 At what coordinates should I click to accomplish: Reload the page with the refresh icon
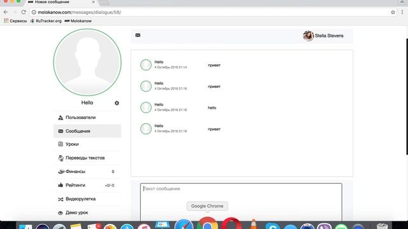click(x=24, y=12)
